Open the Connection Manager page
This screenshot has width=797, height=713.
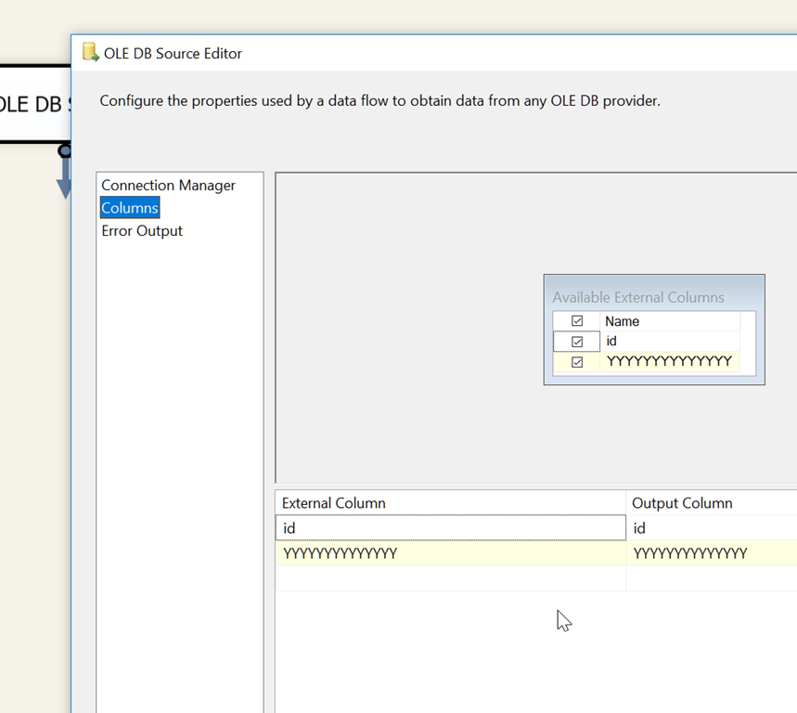click(168, 185)
